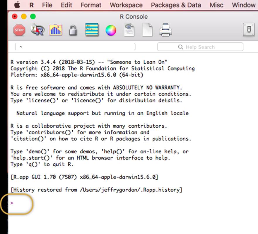Click the Source R script icon

pyautogui.click(x=37, y=30)
